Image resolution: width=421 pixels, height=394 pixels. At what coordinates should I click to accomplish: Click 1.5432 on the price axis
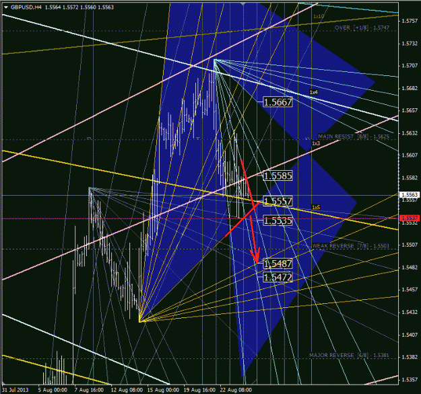[410, 312]
